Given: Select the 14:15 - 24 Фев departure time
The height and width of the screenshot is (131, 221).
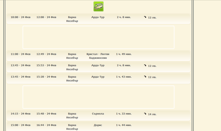Looking at the screenshot, I should (20, 114).
